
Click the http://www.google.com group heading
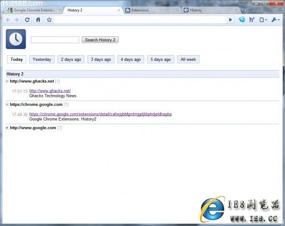coord(33,128)
